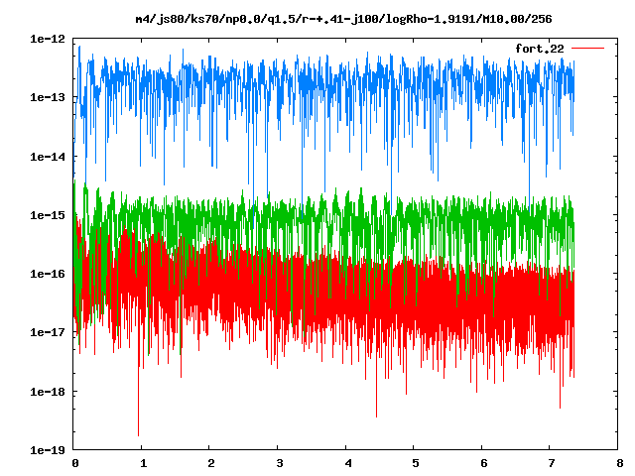Click the 1e-15 y-axis label
This screenshot has width=635, height=476.
click(48, 215)
